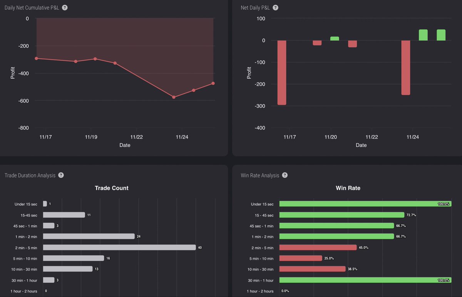Select the lowest point on cumulative P&L line

(174, 97)
